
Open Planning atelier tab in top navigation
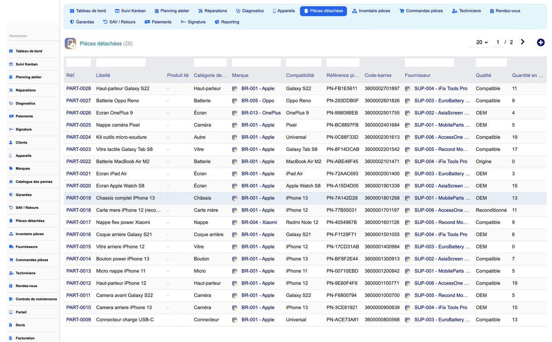point(172,11)
